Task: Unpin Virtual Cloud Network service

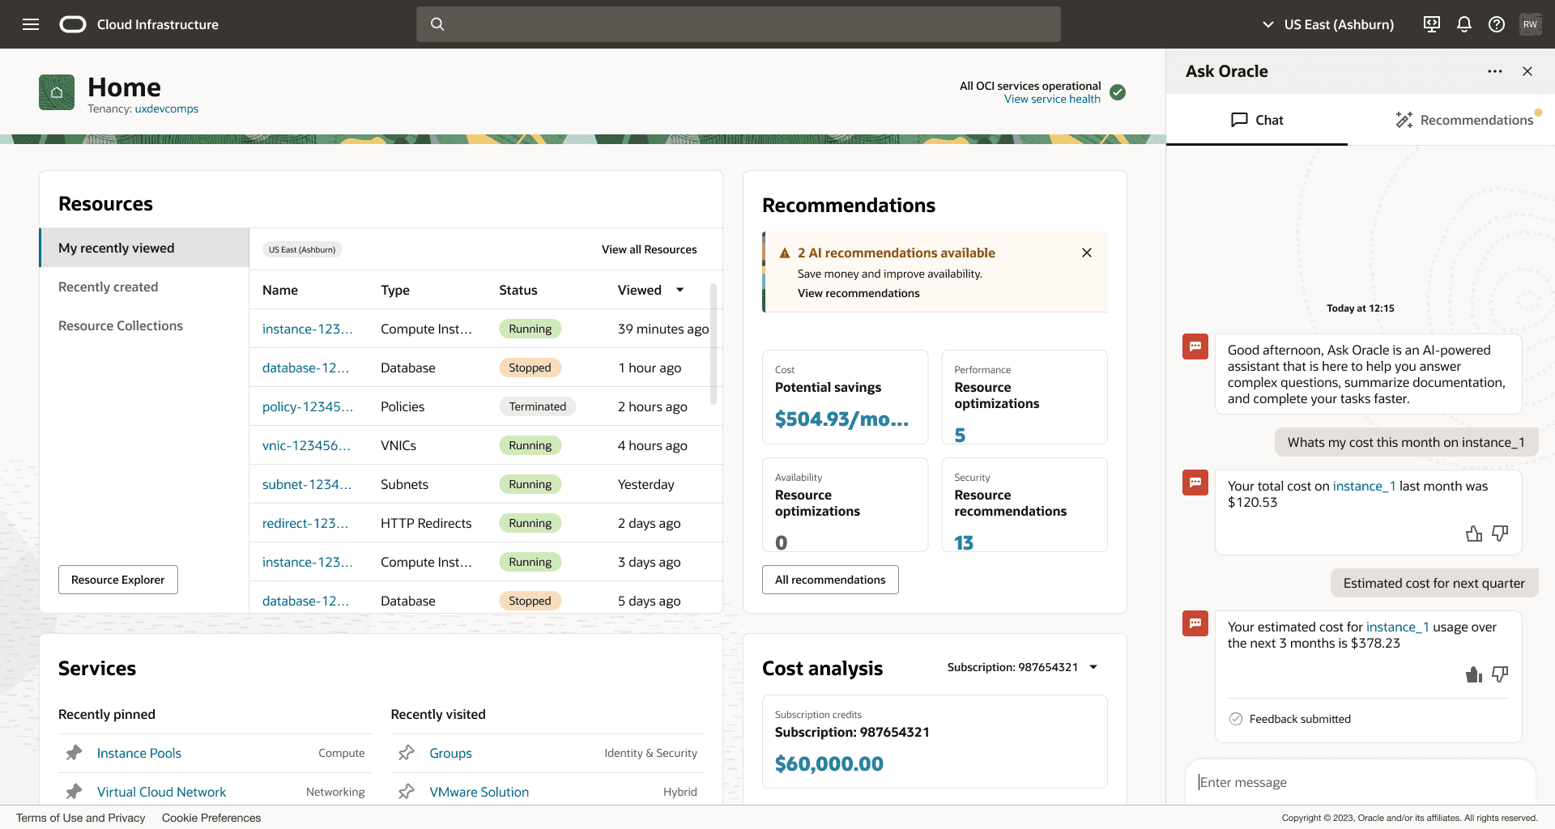Action: (x=74, y=792)
